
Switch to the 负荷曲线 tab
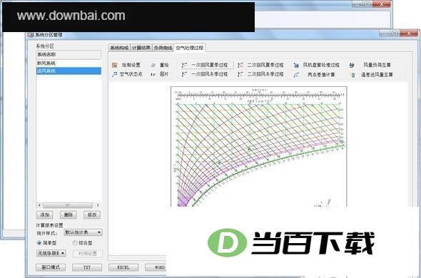tap(163, 48)
